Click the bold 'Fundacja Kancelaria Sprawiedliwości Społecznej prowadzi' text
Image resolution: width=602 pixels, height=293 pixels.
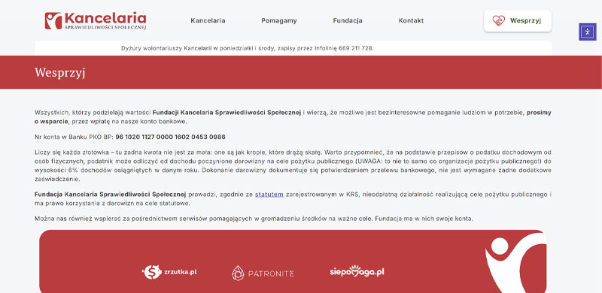(x=126, y=195)
